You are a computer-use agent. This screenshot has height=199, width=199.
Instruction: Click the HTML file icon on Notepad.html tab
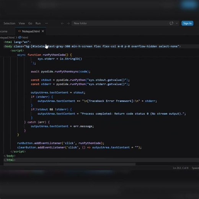20,31
